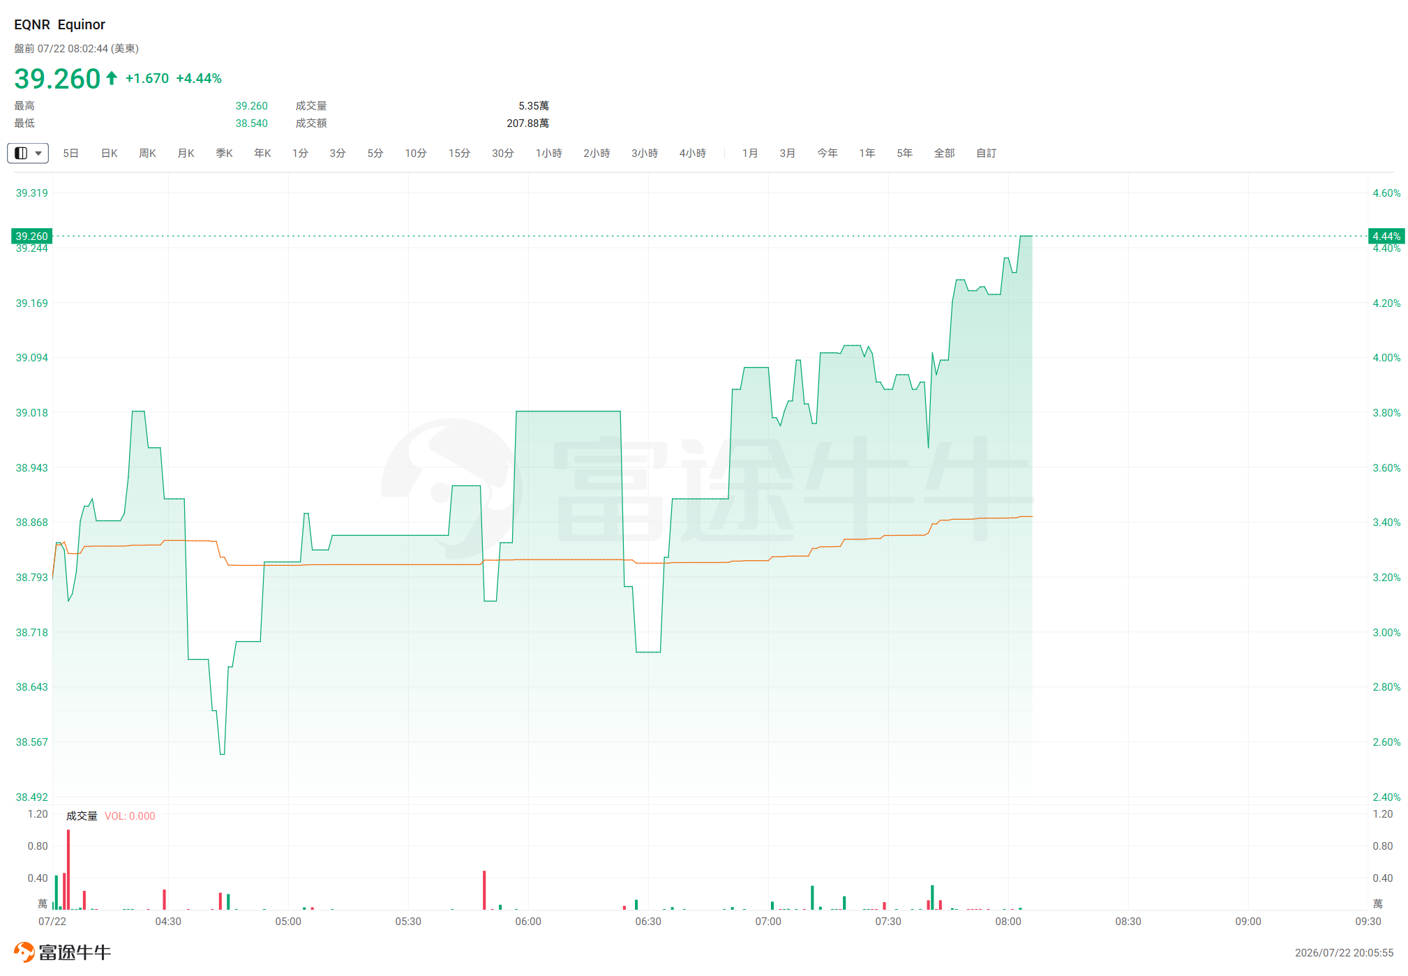The width and height of the screenshot is (1408, 976).
Task: Click the 06:00 time axis label
Action: pos(528,922)
